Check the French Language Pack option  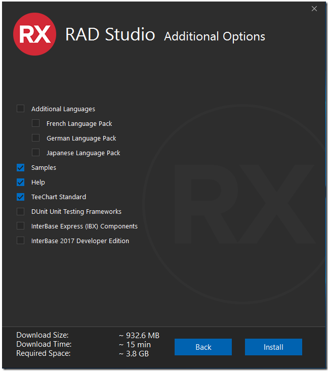pyautogui.click(x=36, y=123)
